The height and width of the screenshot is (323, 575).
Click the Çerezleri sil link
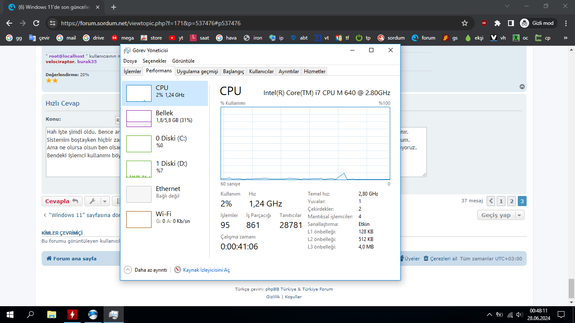pyautogui.click(x=440, y=259)
